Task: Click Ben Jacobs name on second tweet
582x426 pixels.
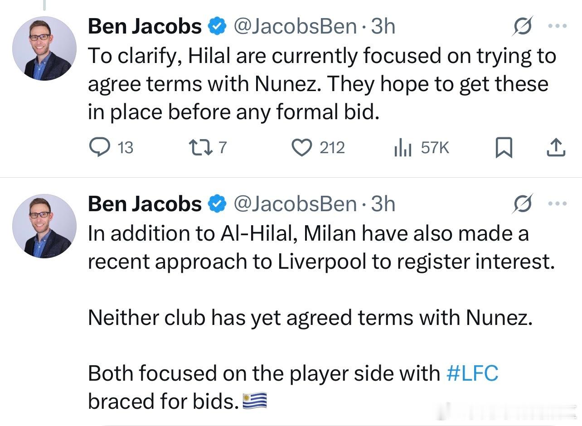Action: tap(145, 204)
